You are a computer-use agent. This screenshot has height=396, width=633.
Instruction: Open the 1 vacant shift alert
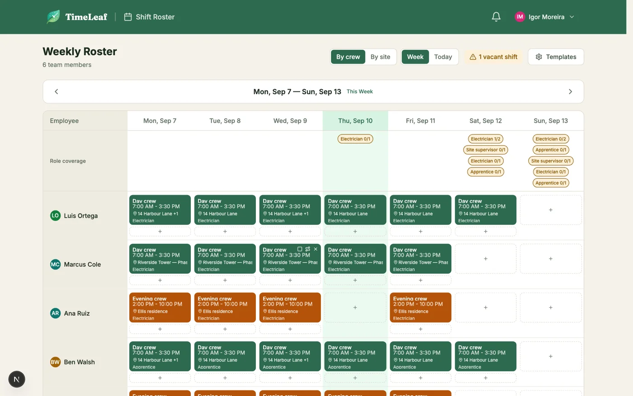pyautogui.click(x=493, y=57)
